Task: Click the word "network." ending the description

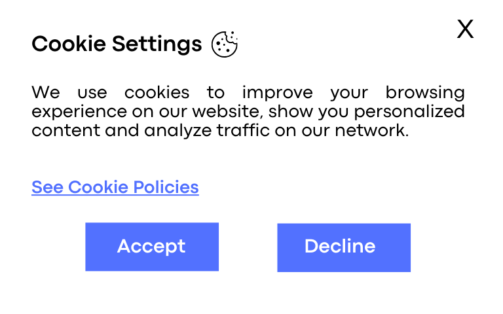Action: tap(372, 130)
